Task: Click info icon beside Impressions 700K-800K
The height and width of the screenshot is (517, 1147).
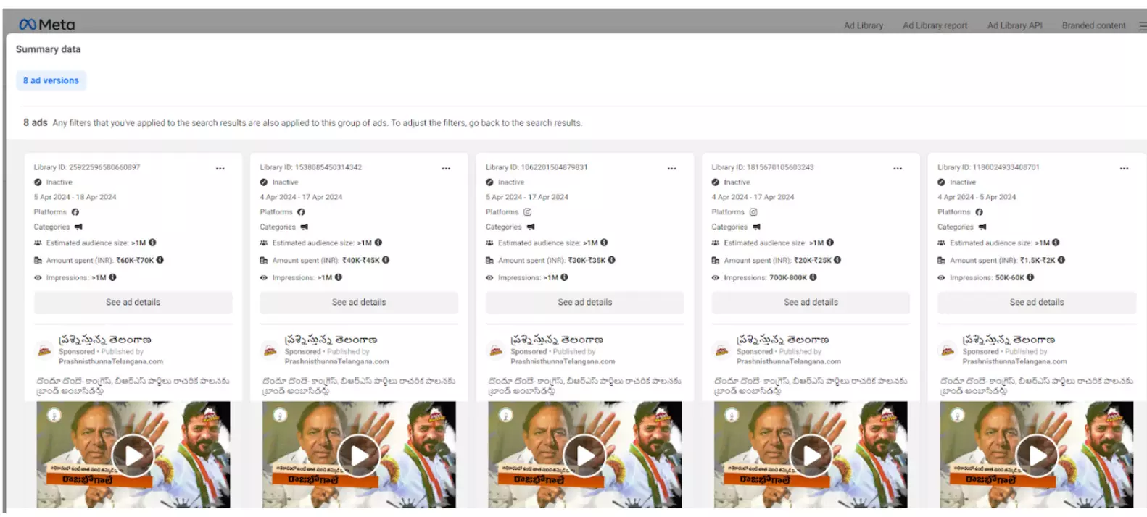Action: click(813, 277)
